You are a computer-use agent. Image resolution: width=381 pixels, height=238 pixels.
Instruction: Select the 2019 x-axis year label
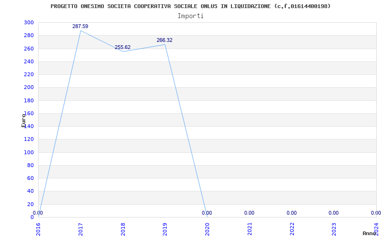pyautogui.click(x=165, y=229)
